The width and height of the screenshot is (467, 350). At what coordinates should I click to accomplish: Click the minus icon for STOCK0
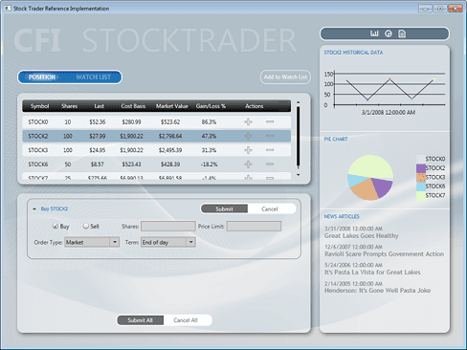point(270,121)
